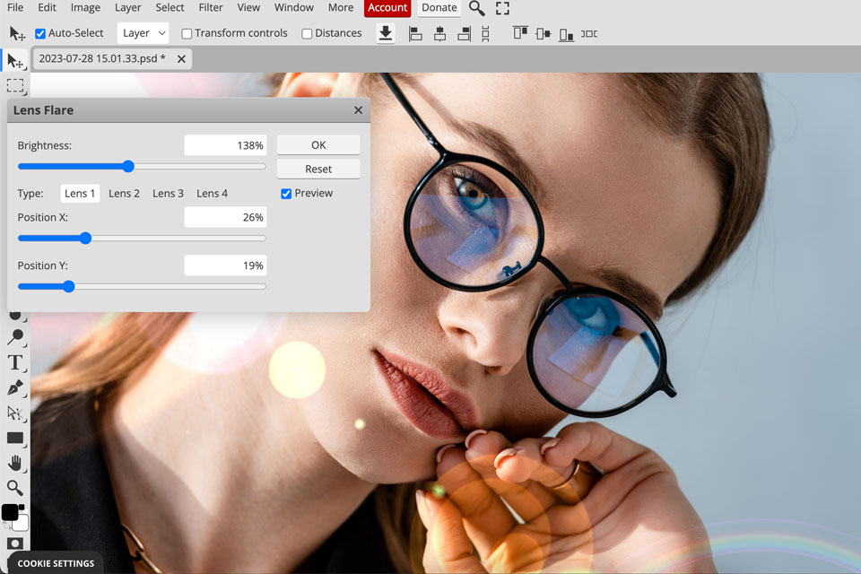Click the Brightness slider handle
The width and height of the screenshot is (861, 574).
coord(128,167)
